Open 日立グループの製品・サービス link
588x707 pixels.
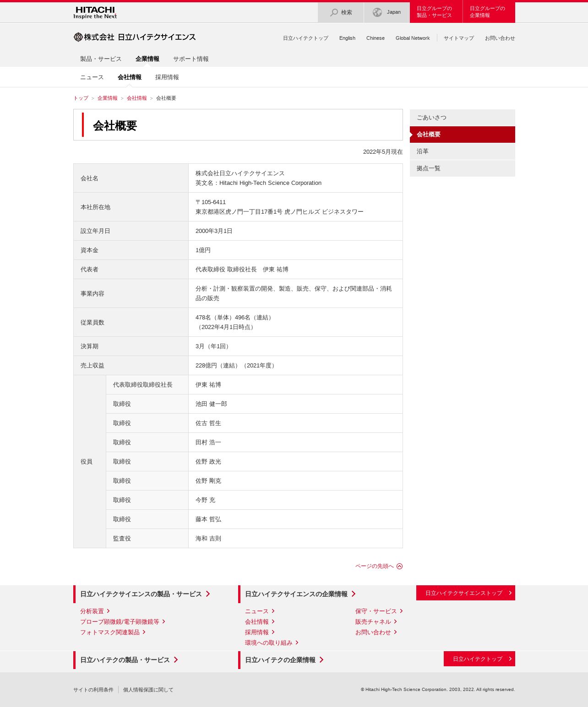click(x=436, y=12)
